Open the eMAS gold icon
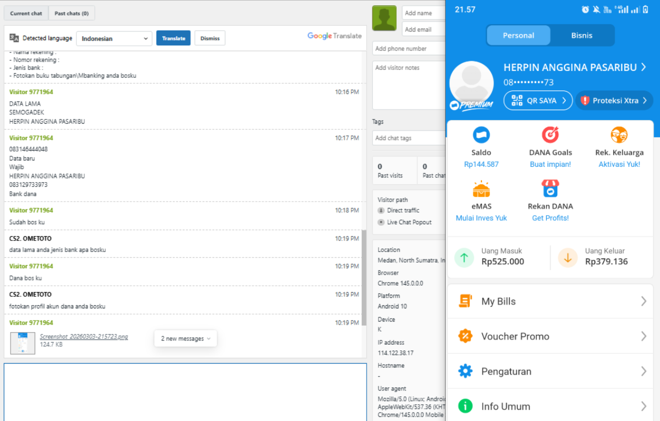The image size is (660, 421). tap(481, 188)
